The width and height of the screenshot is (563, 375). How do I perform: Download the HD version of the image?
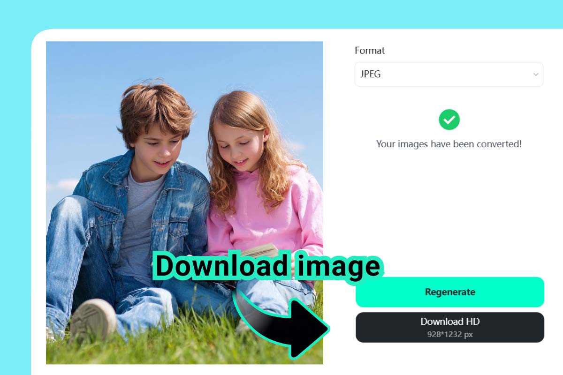click(x=449, y=327)
